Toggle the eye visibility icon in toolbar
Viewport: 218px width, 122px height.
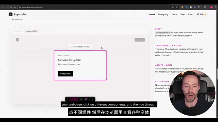point(81,99)
